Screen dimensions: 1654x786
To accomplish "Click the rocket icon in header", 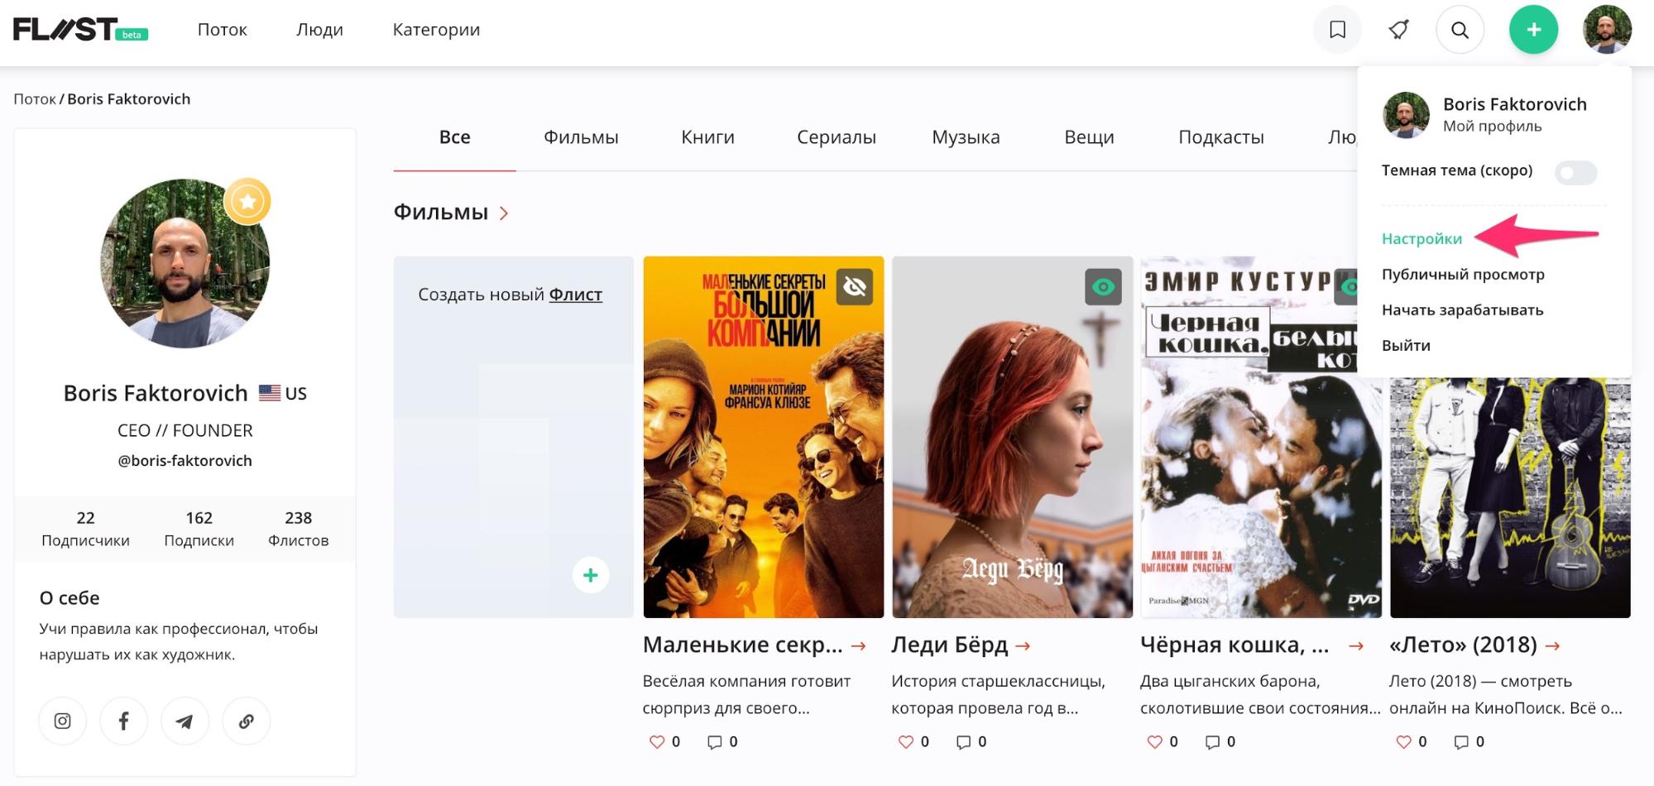I will click(1398, 30).
